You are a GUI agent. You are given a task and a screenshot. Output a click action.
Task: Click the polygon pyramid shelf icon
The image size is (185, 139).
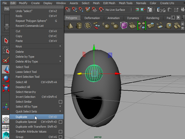(70, 25)
